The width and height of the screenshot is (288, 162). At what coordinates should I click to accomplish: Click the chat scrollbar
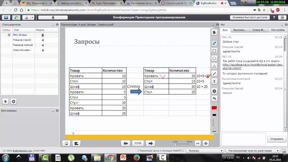tap(285, 83)
